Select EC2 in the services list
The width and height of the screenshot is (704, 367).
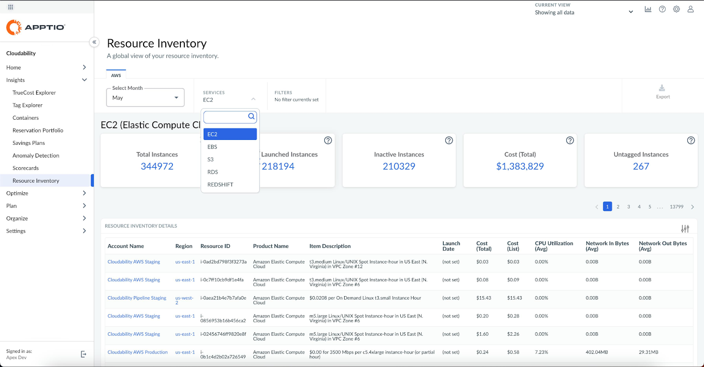pos(230,134)
